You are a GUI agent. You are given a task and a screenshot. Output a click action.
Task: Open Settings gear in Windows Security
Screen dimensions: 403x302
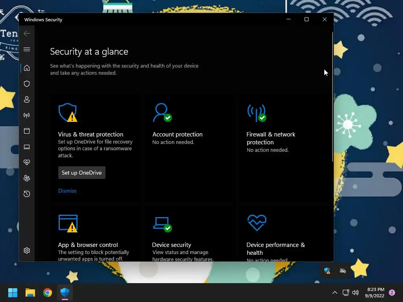tap(27, 250)
